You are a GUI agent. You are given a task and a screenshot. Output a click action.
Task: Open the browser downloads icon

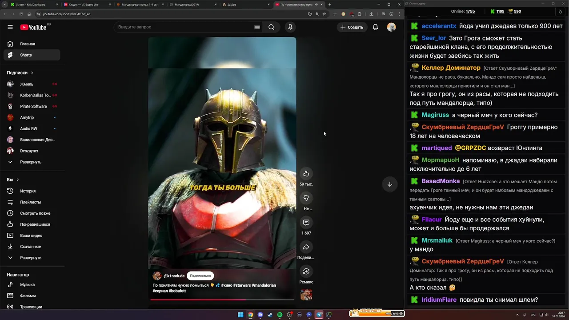pos(371,14)
